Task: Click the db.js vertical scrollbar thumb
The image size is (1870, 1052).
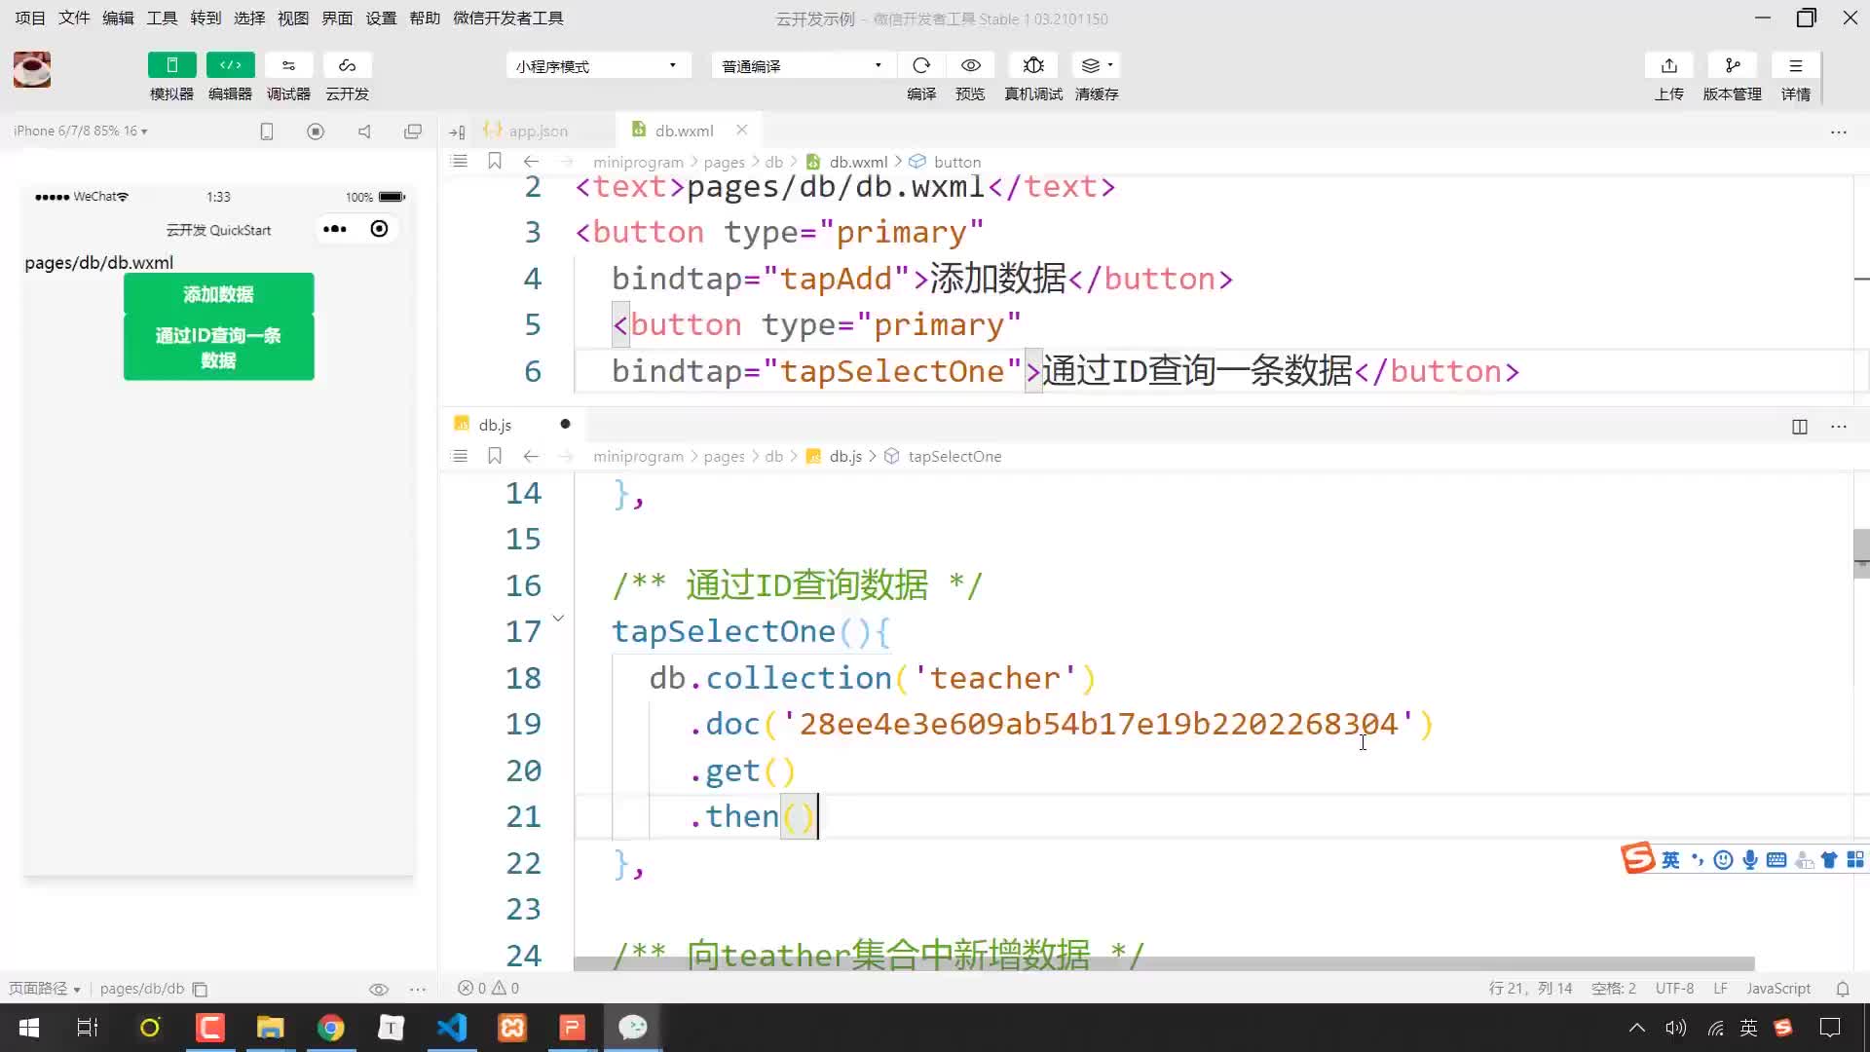Action: 1861,553
